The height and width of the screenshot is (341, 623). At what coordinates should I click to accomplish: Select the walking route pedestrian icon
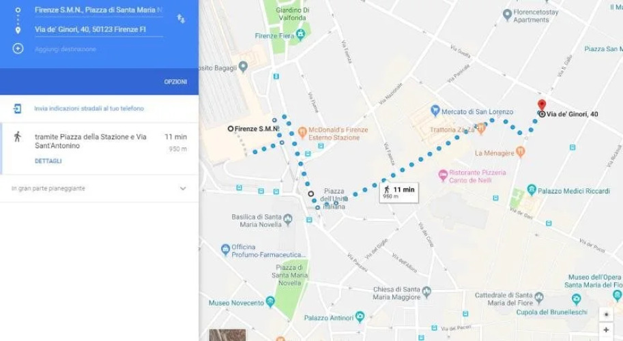coord(18,136)
